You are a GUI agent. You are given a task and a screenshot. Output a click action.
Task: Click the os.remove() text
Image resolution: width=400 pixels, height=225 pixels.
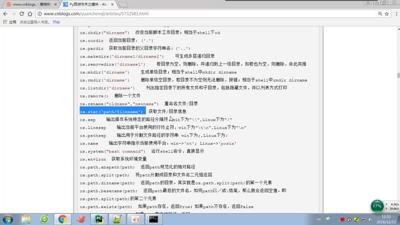(x=94, y=96)
